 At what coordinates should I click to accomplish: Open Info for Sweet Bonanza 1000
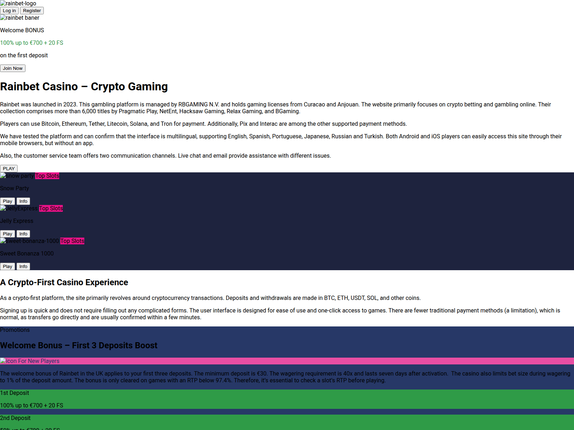[x=23, y=267]
